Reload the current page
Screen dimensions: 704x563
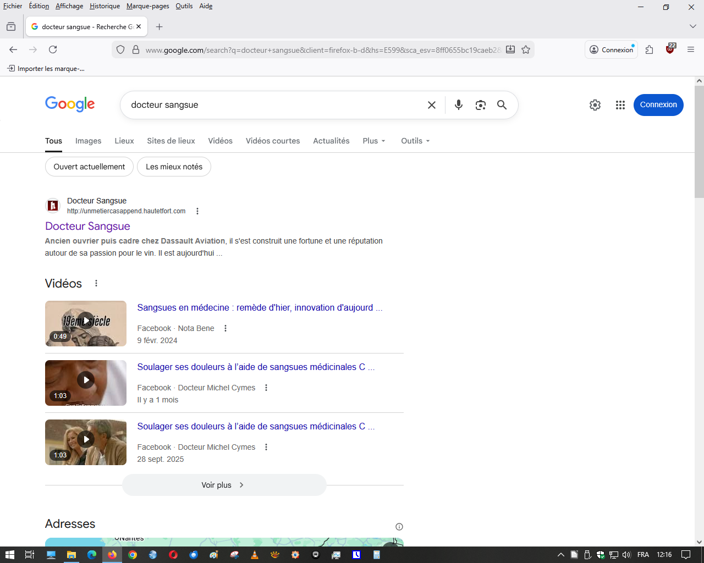coord(53,49)
